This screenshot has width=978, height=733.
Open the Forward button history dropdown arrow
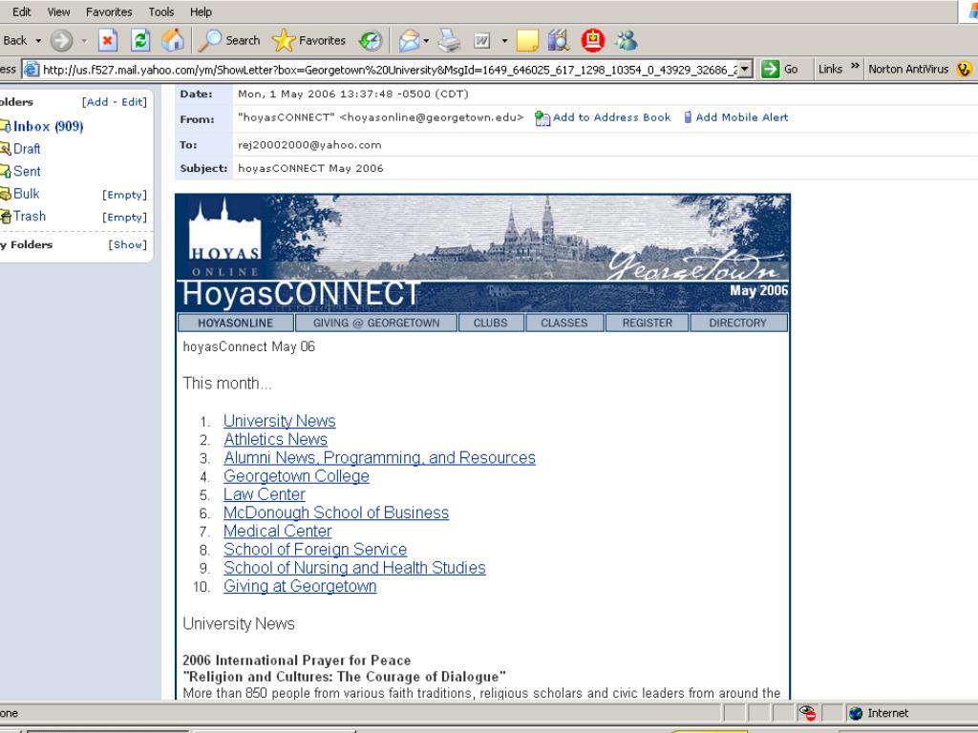click(x=84, y=41)
